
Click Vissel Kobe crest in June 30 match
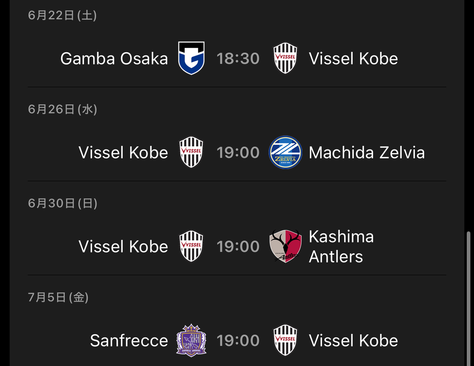click(x=191, y=246)
